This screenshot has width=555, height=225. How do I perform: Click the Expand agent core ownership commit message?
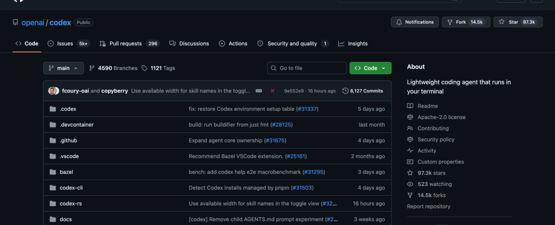(225, 141)
